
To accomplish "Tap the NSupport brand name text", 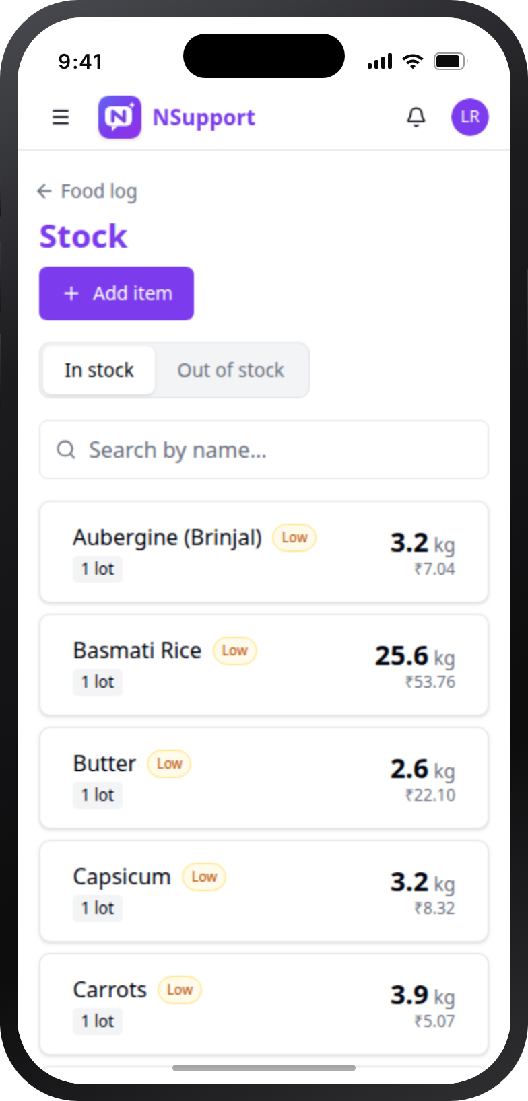I will [204, 118].
